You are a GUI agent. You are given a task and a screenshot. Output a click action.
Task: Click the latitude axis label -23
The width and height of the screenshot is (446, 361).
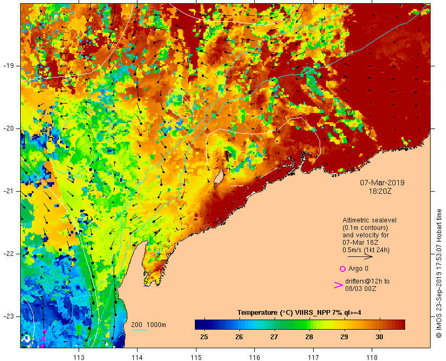[x=8, y=316]
